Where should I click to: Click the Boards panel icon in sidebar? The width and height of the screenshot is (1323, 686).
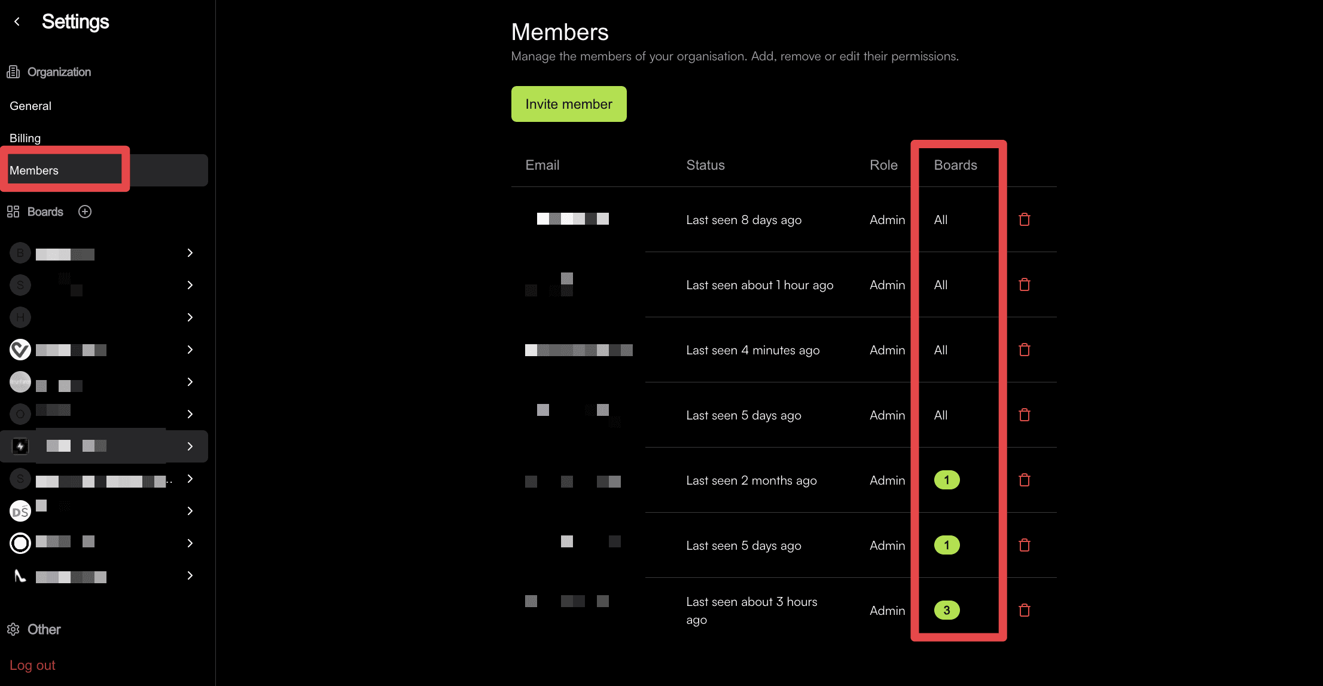(x=13, y=211)
